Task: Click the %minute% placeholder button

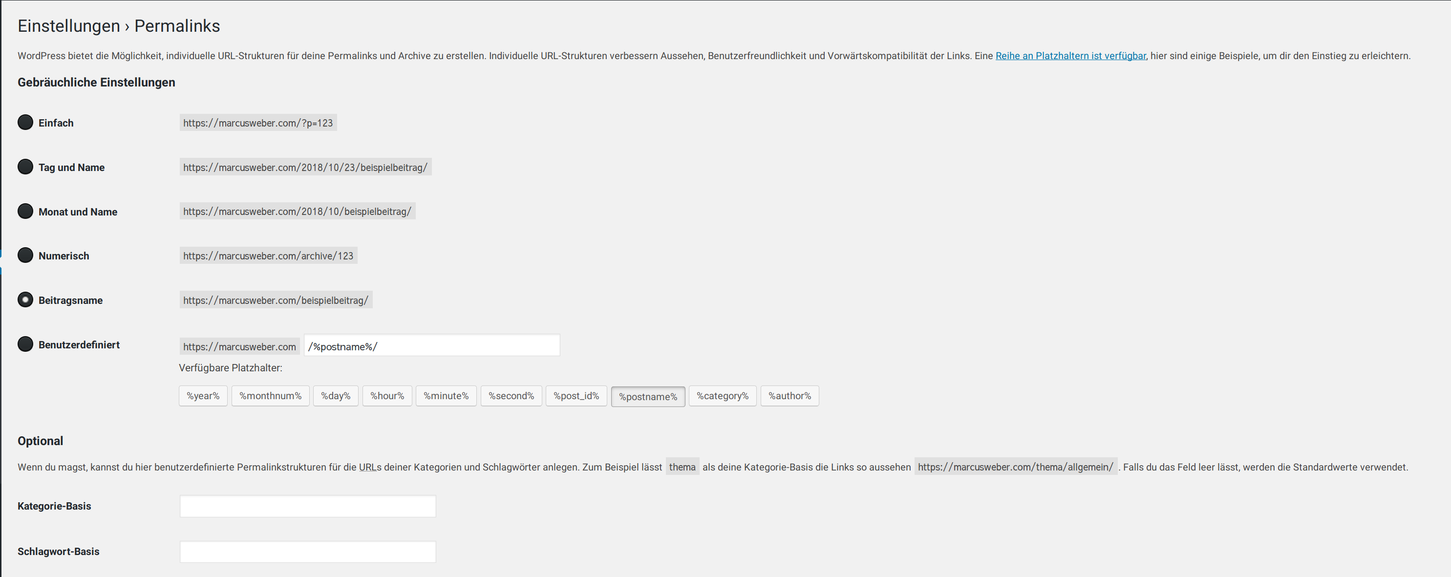Action: (x=446, y=396)
